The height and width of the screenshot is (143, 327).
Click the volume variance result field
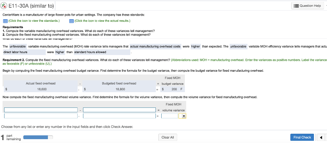pyautogui.click(x=170, y=116)
